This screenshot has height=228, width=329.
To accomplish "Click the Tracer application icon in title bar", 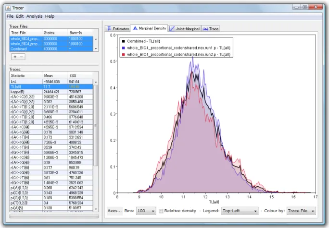I will pos(8,8).
